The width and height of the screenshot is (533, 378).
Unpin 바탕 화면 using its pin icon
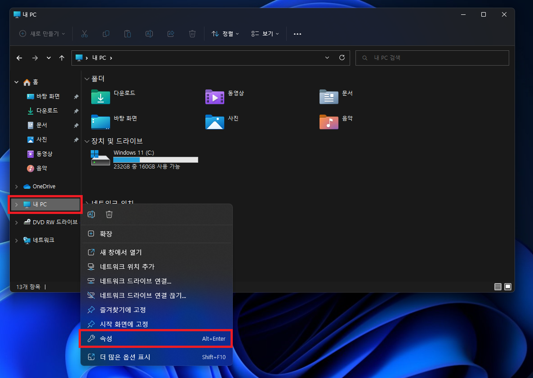pos(76,97)
